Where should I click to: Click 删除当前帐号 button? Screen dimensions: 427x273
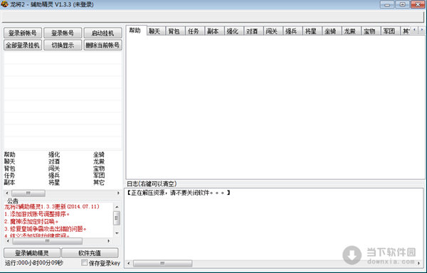102,45
